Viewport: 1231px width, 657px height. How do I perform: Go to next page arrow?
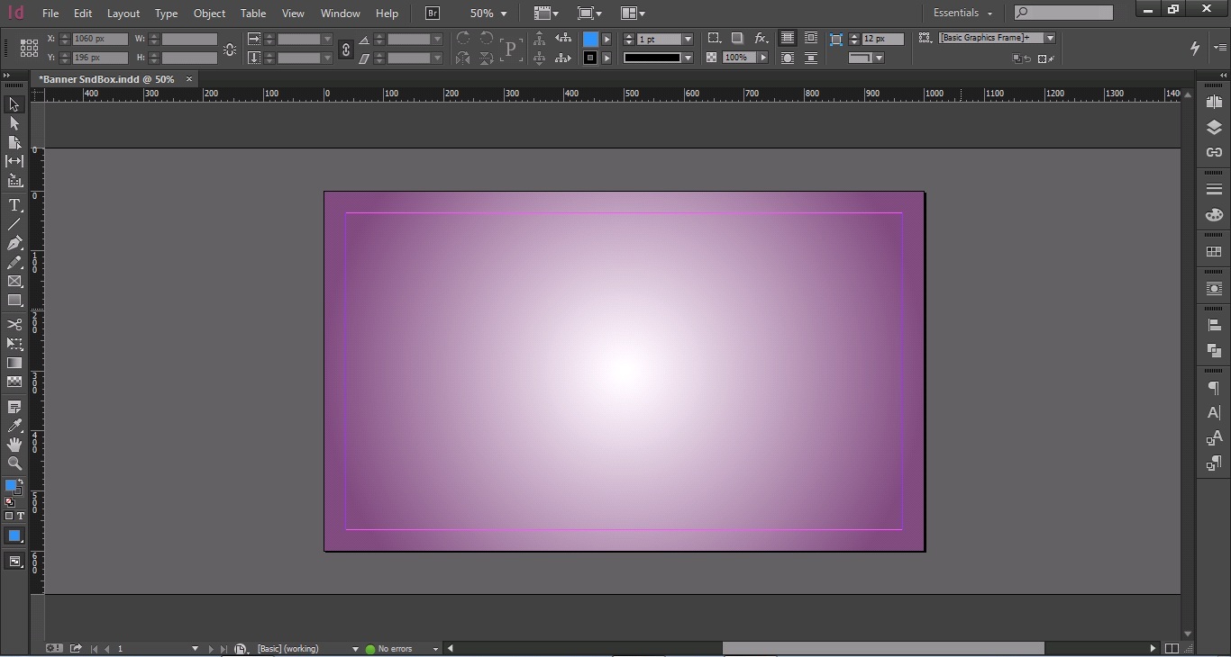tap(211, 649)
